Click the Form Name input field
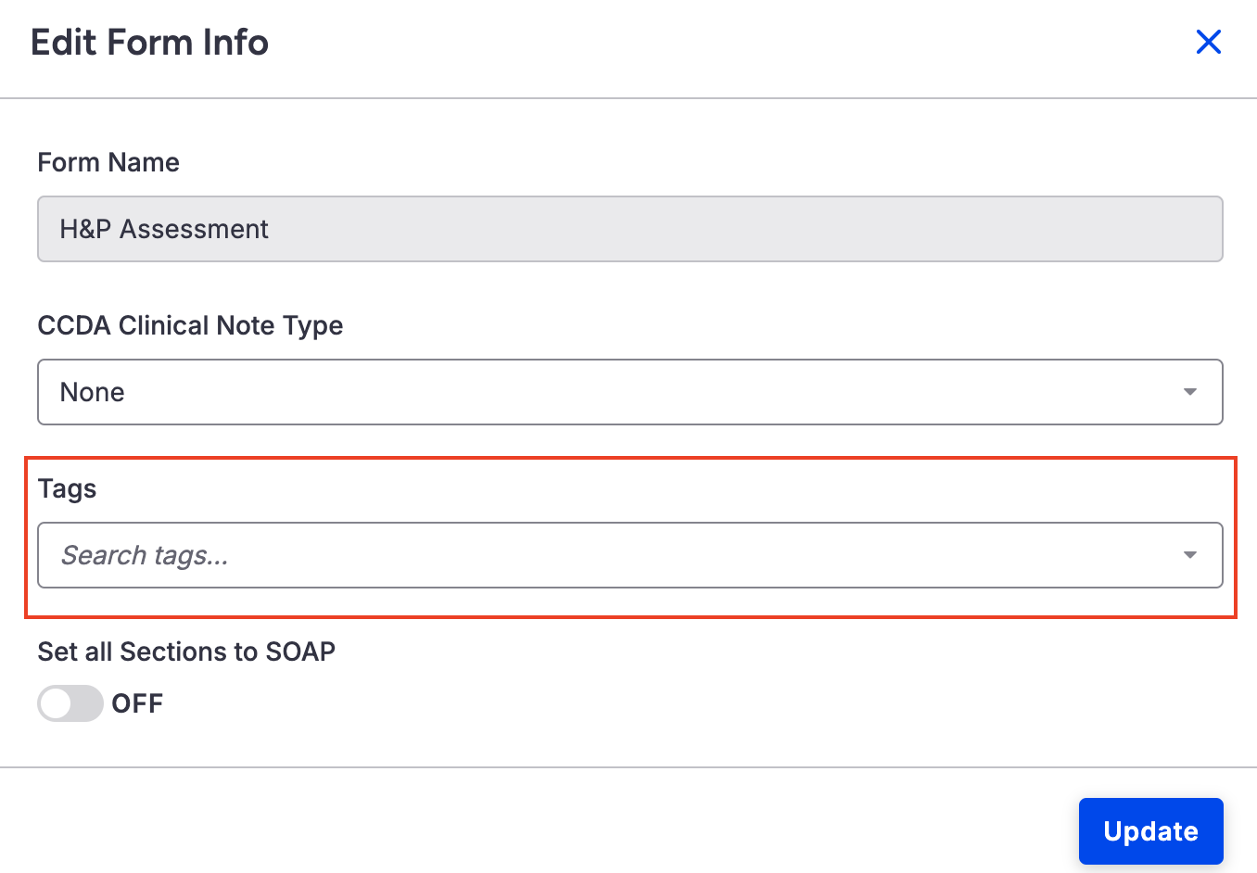Viewport: 1257px width, 873px height. [629, 229]
